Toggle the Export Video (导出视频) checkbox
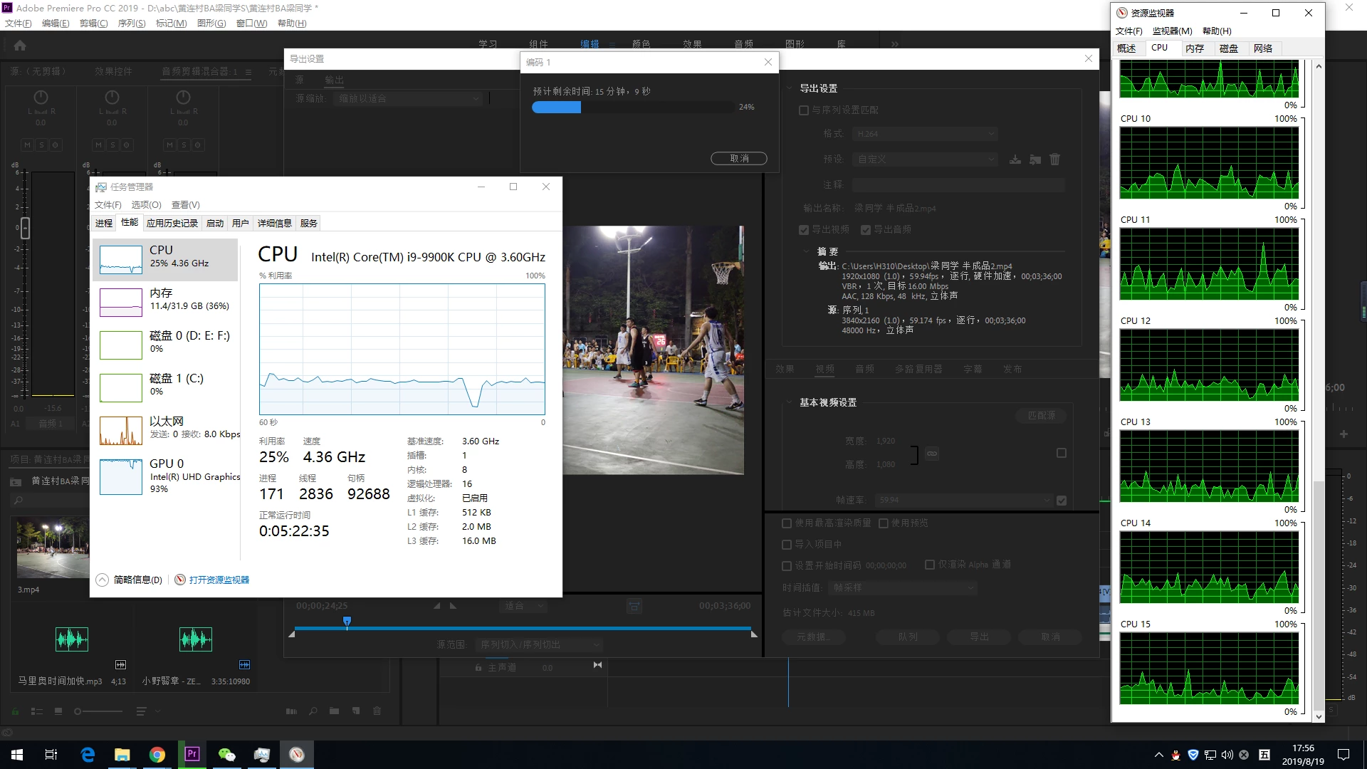1367x769 pixels. tap(804, 230)
